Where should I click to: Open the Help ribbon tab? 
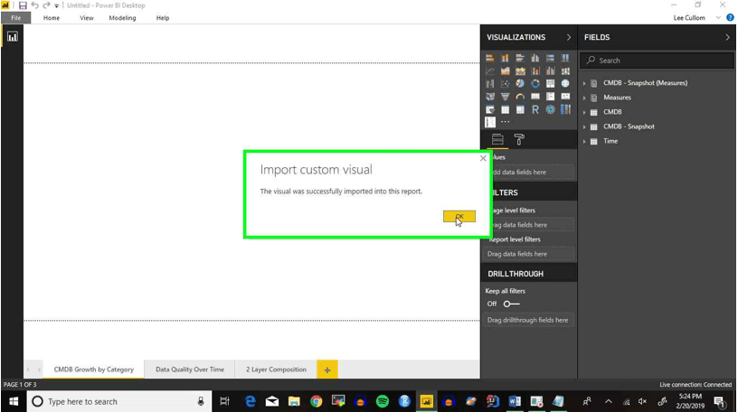pos(163,18)
